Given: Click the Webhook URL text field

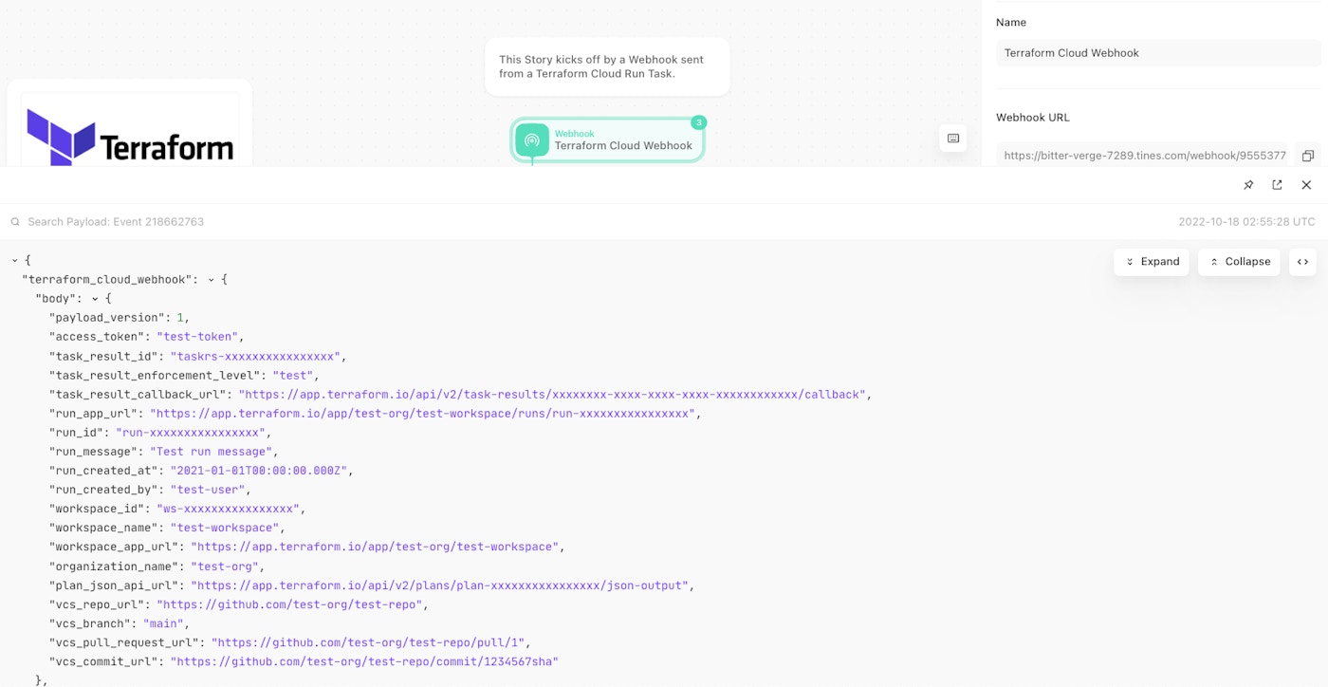Looking at the screenshot, I should point(1143,156).
